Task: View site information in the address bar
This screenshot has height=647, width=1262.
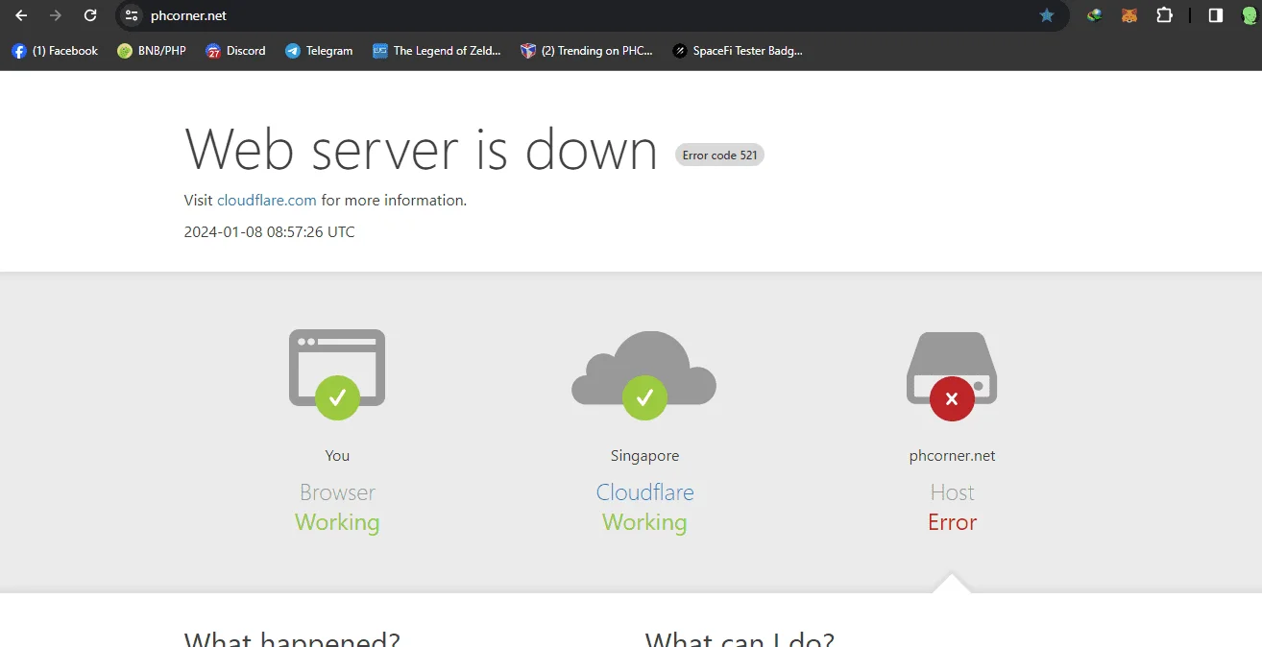Action: point(133,15)
